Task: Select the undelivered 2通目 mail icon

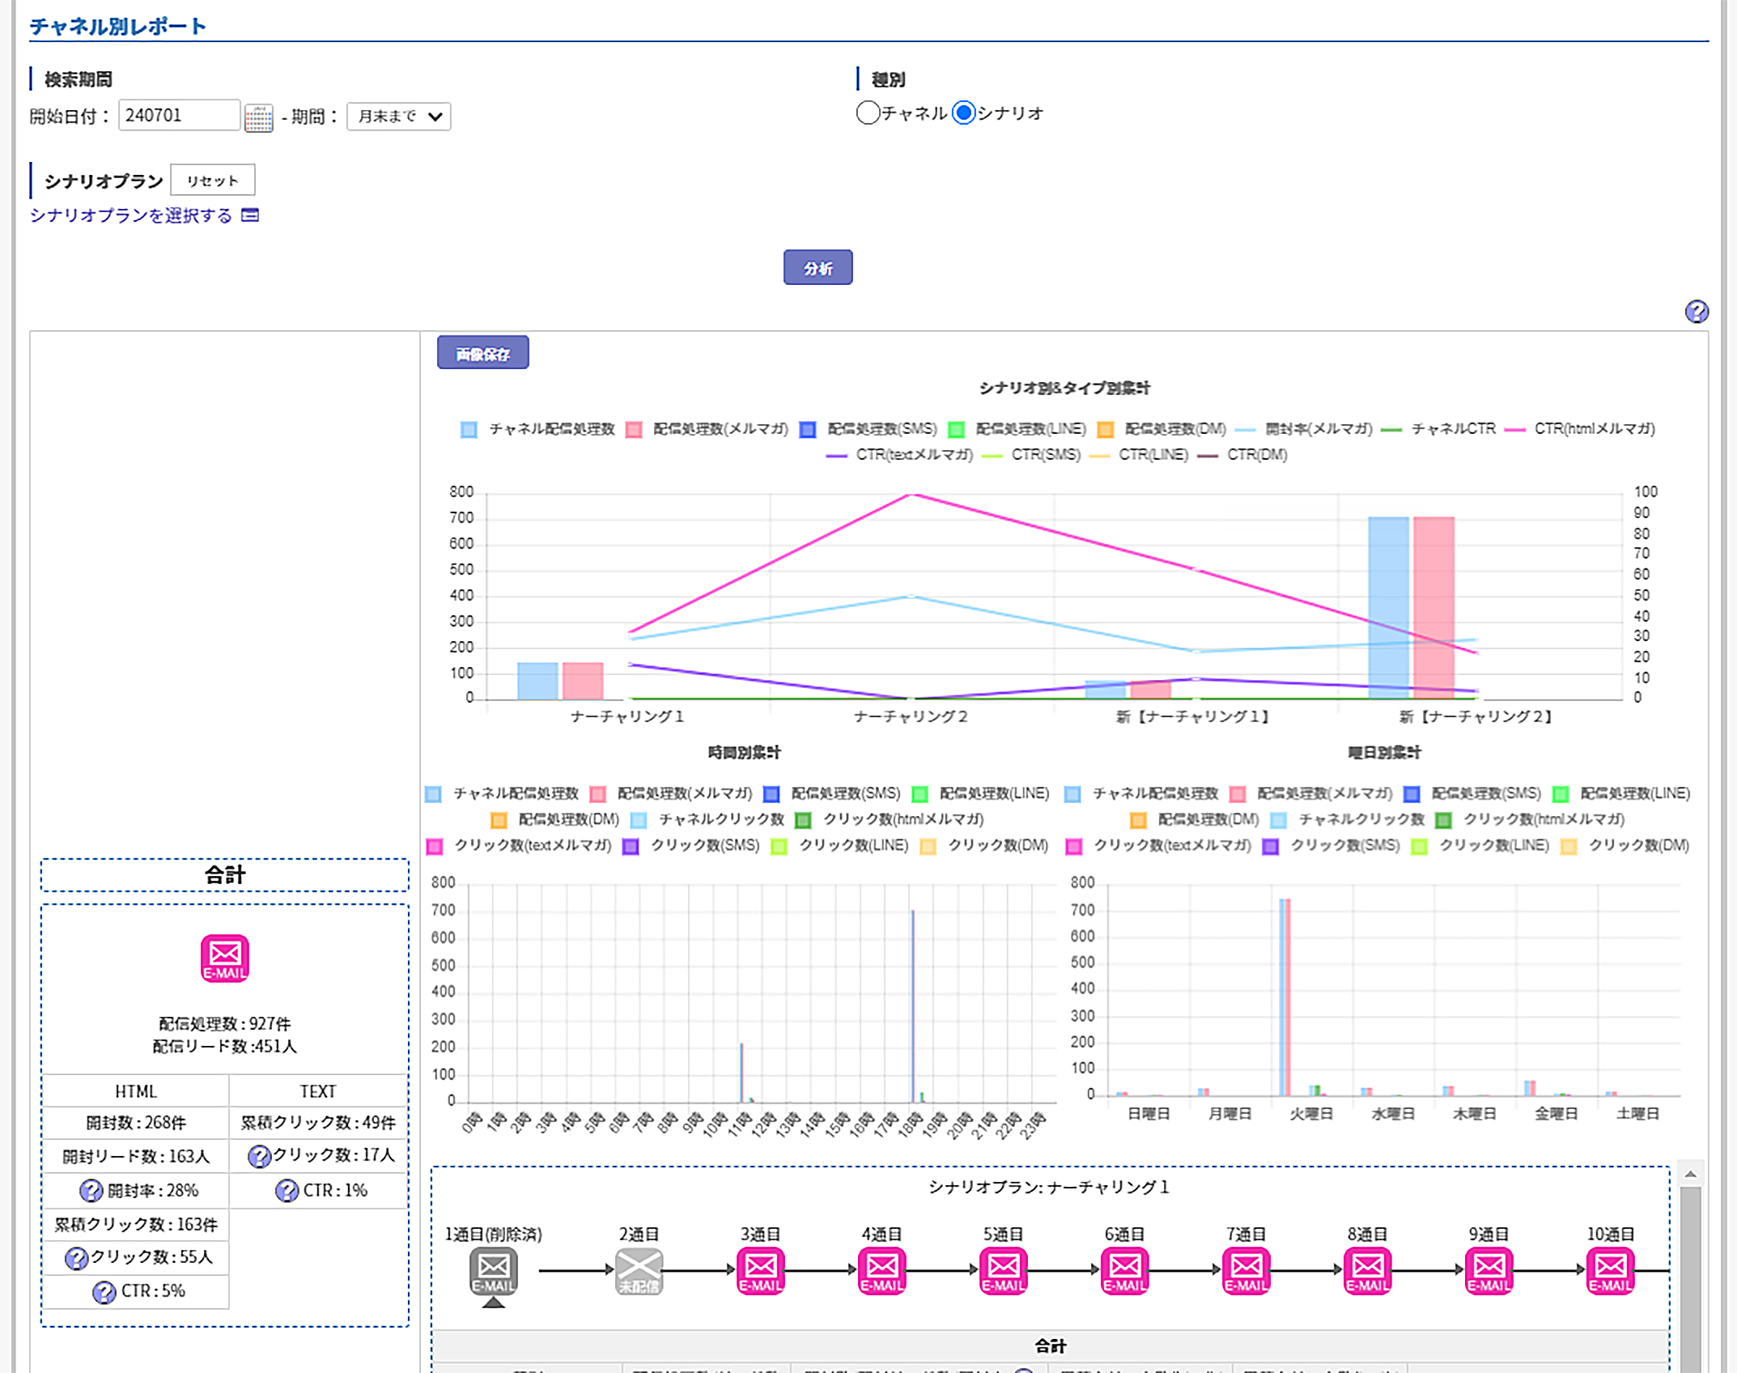Action: 639,1270
